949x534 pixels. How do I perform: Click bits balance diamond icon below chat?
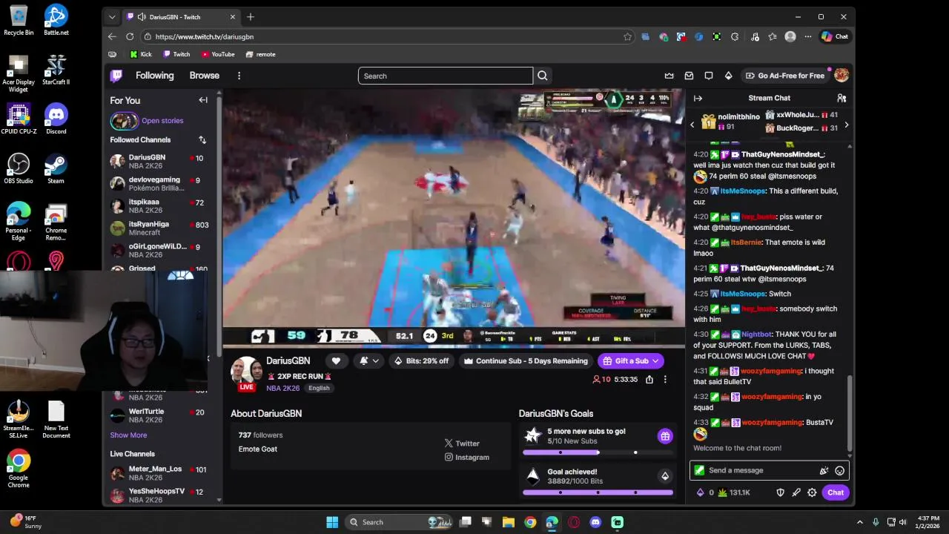click(700, 492)
